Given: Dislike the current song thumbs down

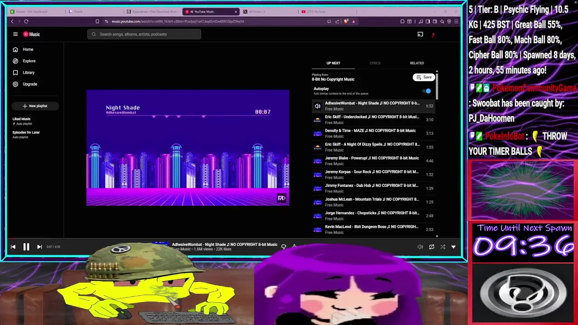Looking at the screenshot, I should [284, 246].
